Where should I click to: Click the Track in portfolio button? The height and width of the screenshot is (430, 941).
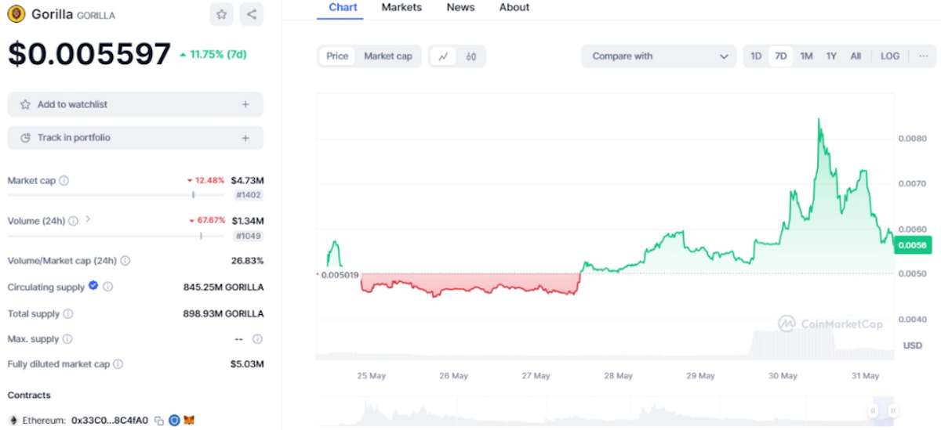(x=136, y=138)
